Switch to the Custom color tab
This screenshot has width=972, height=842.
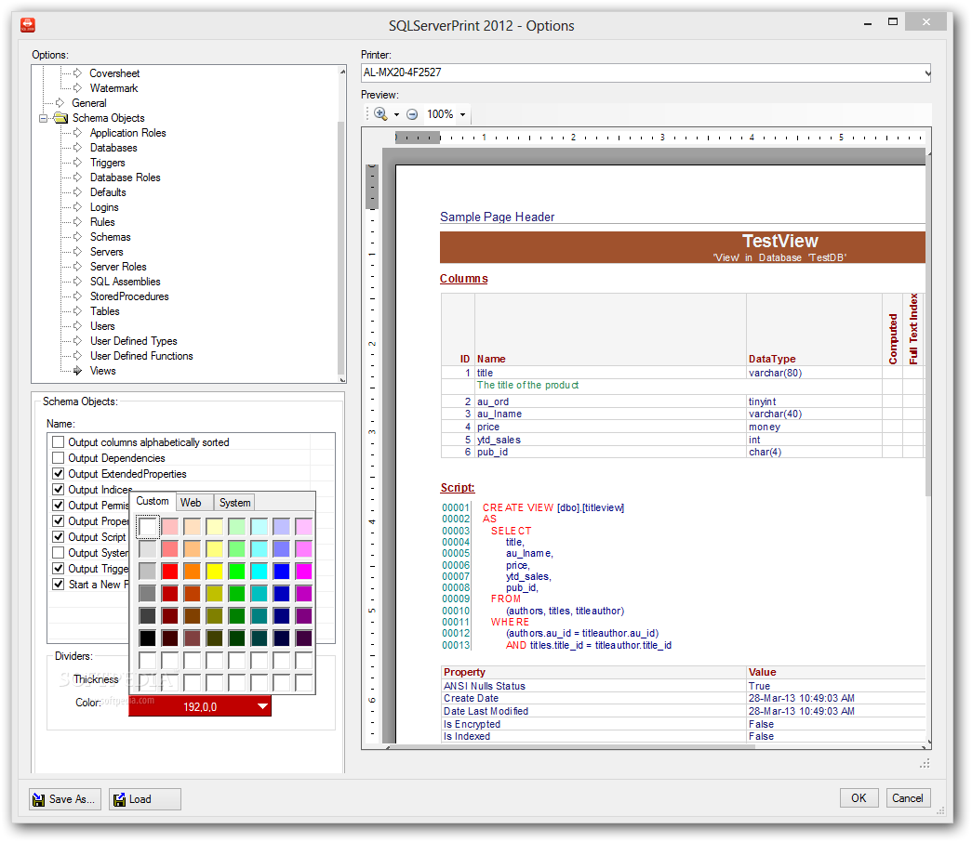click(153, 501)
